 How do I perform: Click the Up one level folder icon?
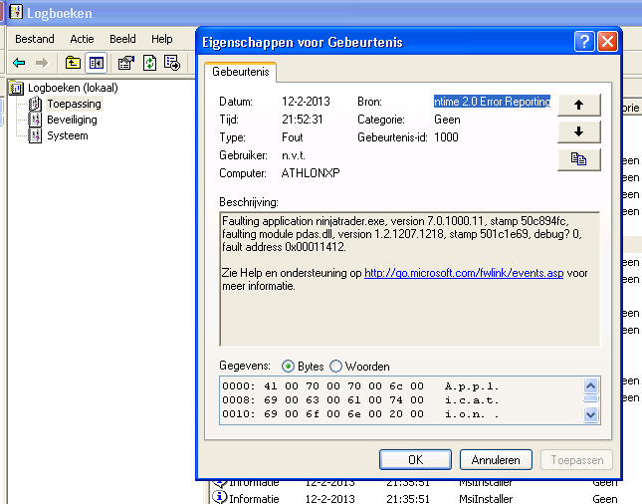point(73,63)
